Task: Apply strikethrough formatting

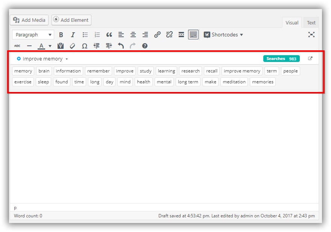Action: pos(17,46)
